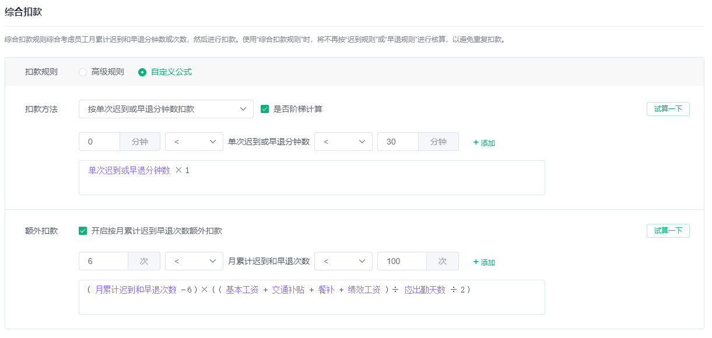Click 试算一下 button in 扣款方法 row

click(x=668, y=109)
